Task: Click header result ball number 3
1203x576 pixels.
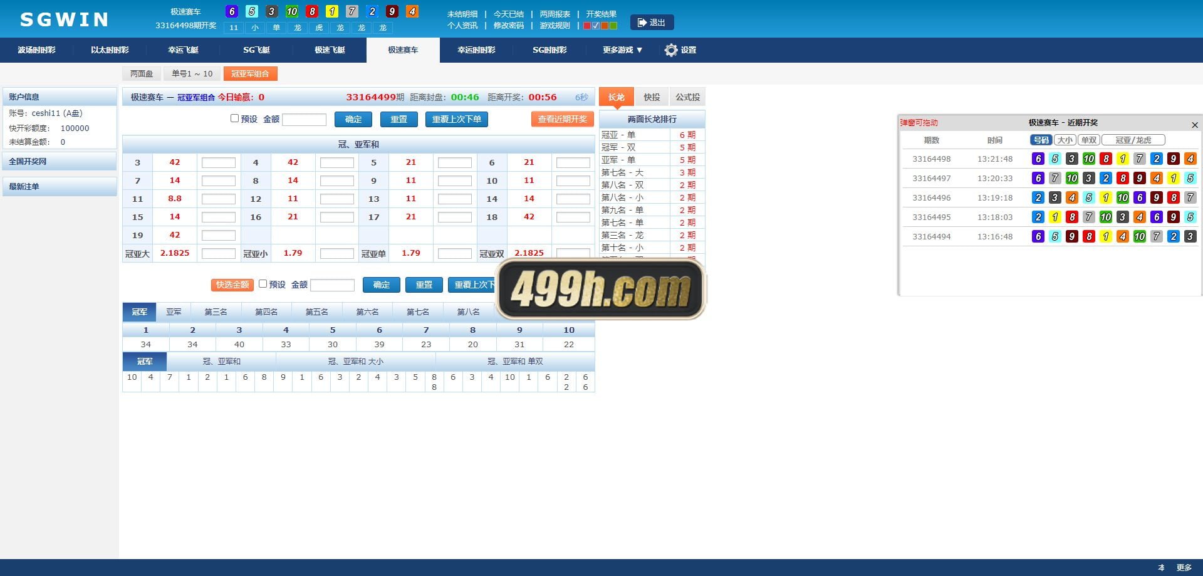Action: (272, 11)
